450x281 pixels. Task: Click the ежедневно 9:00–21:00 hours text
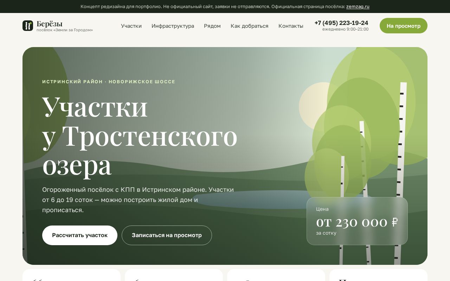pos(345,29)
